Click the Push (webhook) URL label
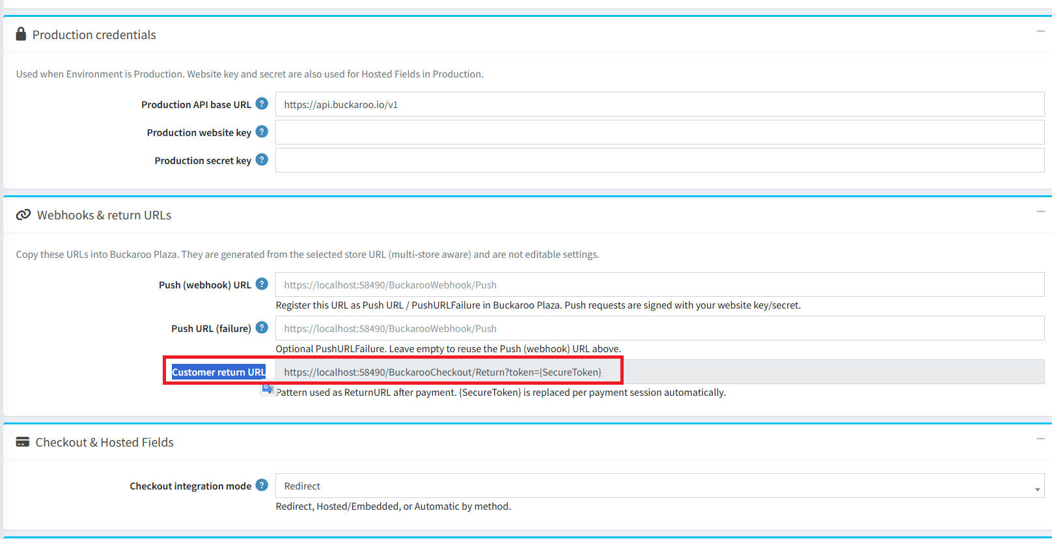Screen dimensions: 1052x539 point(205,284)
